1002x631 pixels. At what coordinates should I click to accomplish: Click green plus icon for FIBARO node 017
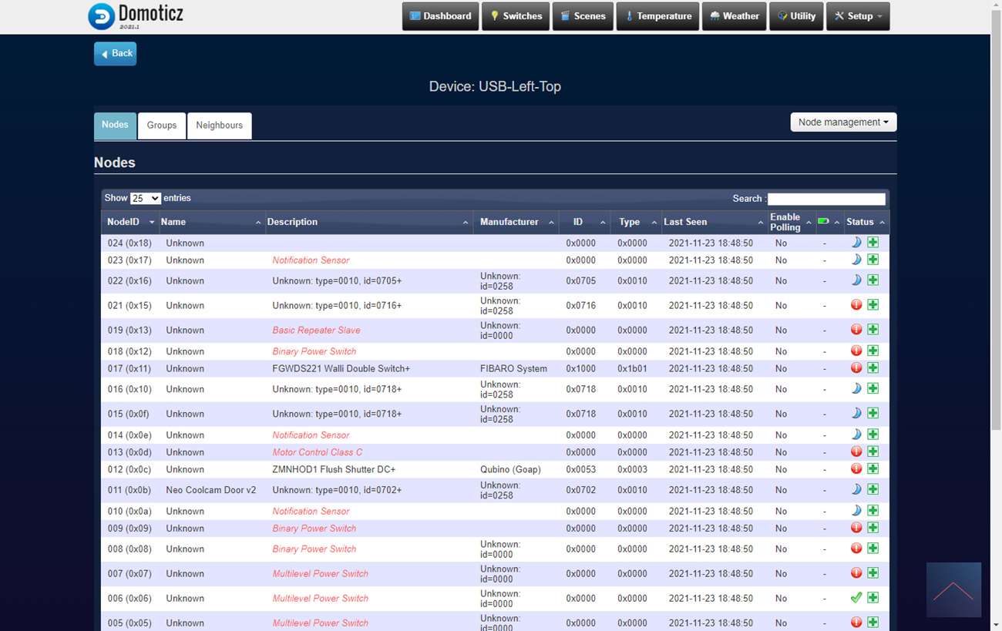(x=873, y=368)
